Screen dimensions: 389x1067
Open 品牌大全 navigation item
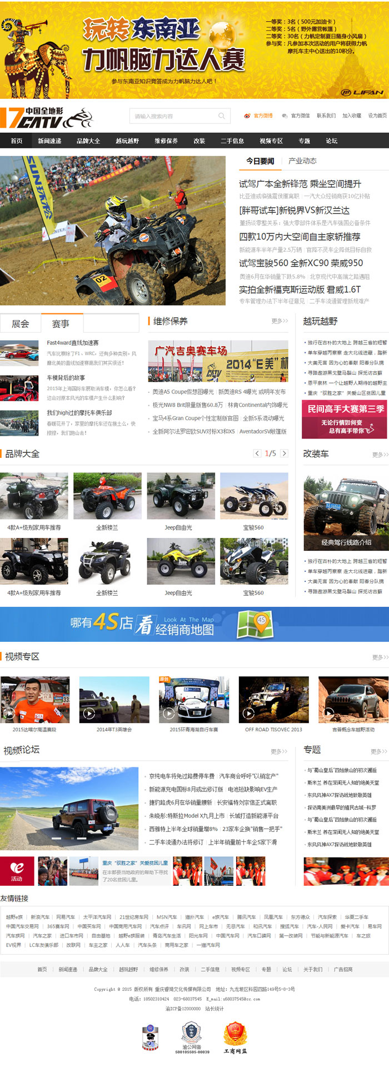point(88,141)
